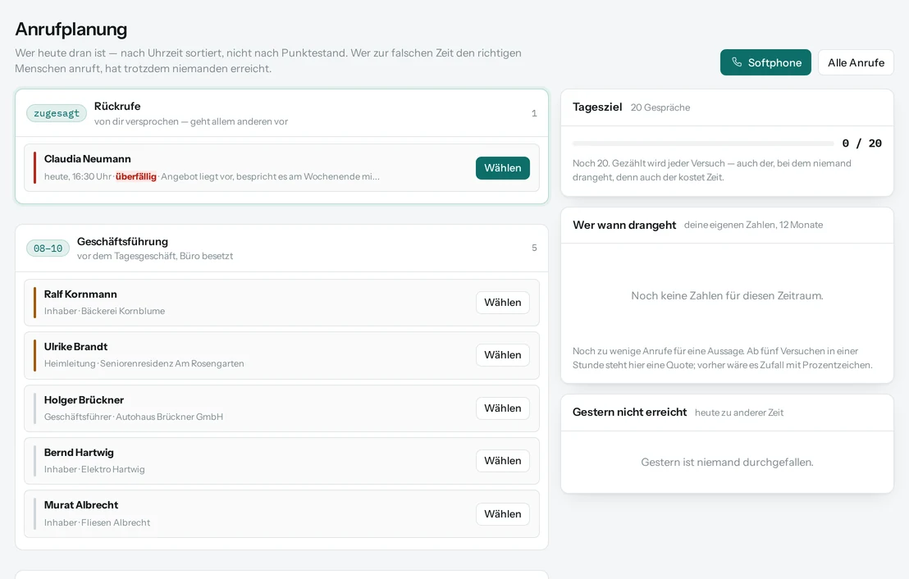
Task: Click the Wer wann drangeht heading
Action: [x=624, y=225]
